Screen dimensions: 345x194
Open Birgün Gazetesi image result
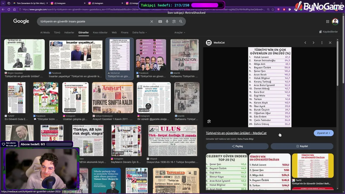24,55
